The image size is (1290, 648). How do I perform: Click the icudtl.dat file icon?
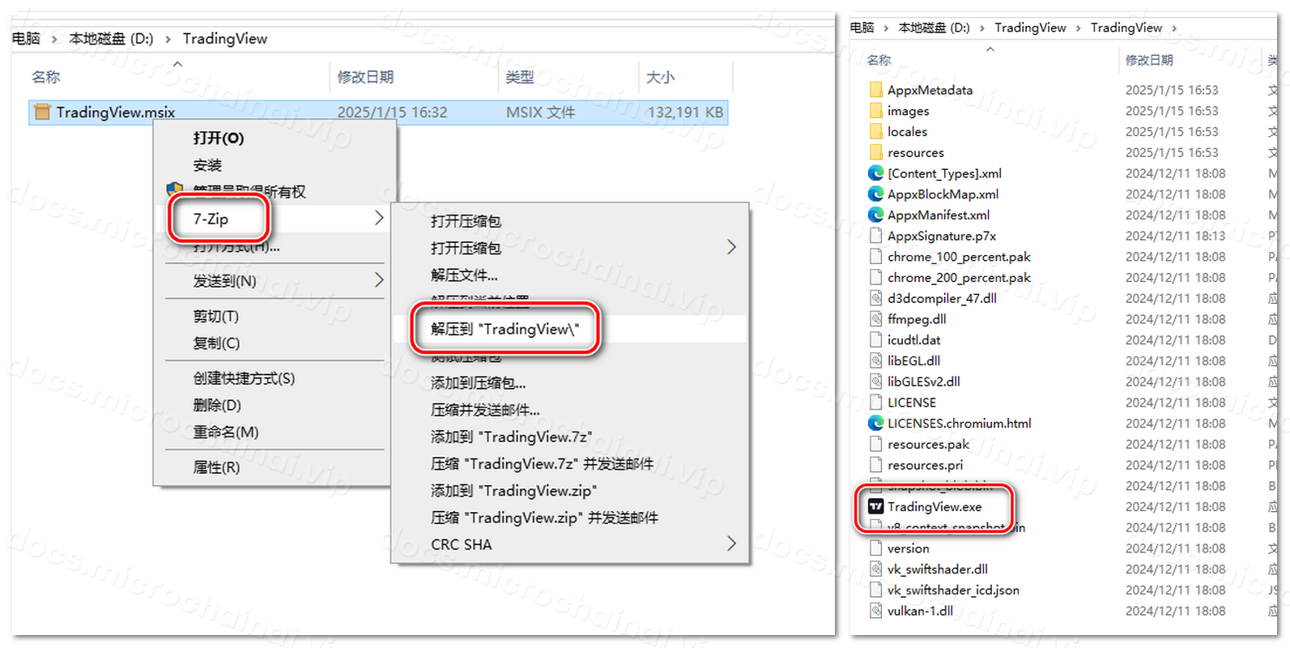click(875, 340)
